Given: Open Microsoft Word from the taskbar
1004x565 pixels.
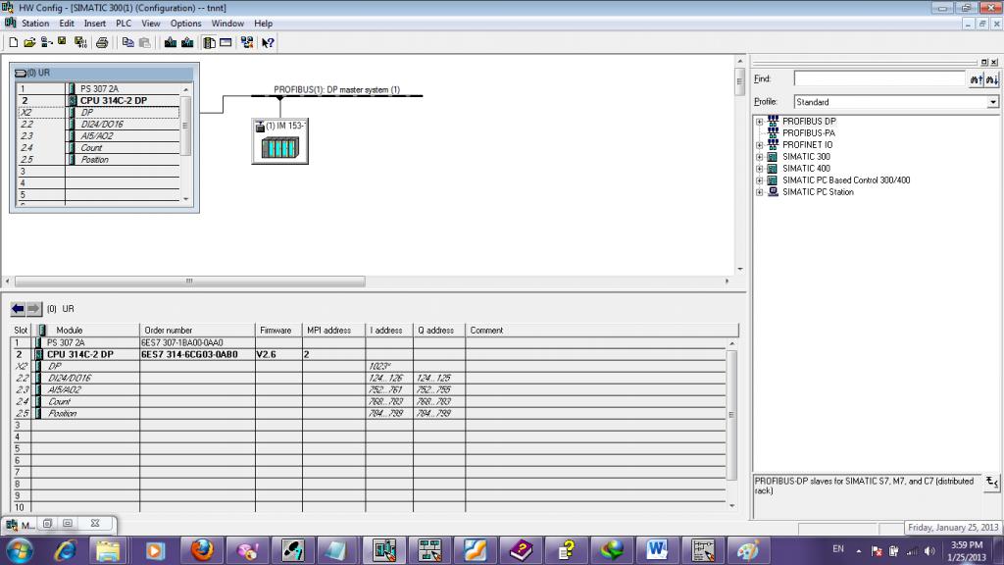Looking at the screenshot, I should [656, 550].
